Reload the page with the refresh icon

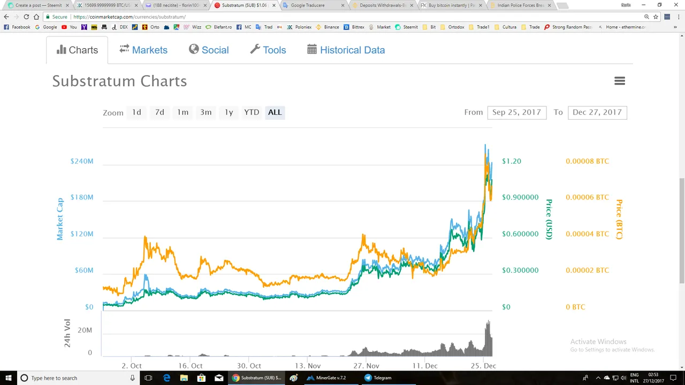(26, 17)
